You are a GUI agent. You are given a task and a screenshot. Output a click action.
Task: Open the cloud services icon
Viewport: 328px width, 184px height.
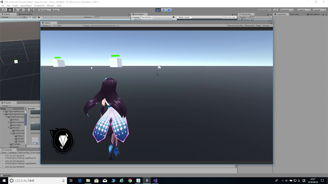click(x=275, y=10)
